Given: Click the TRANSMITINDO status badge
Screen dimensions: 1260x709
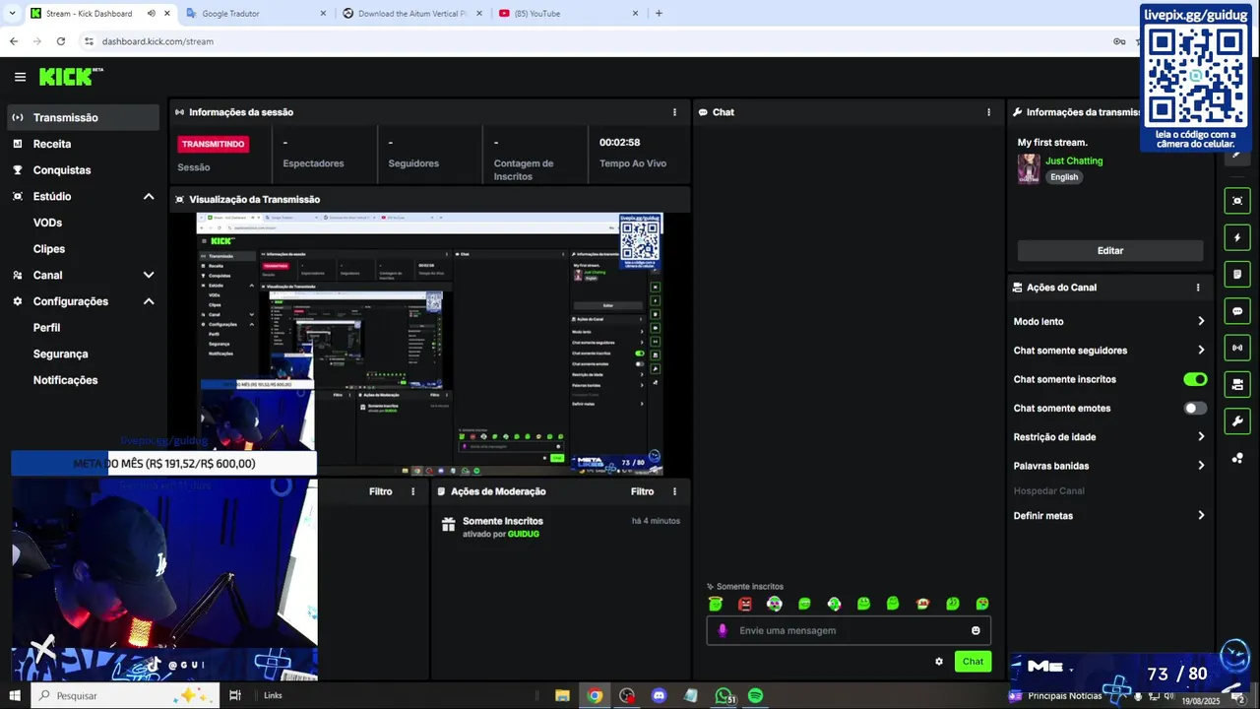Looking at the screenshot, I should pos(214,144).
